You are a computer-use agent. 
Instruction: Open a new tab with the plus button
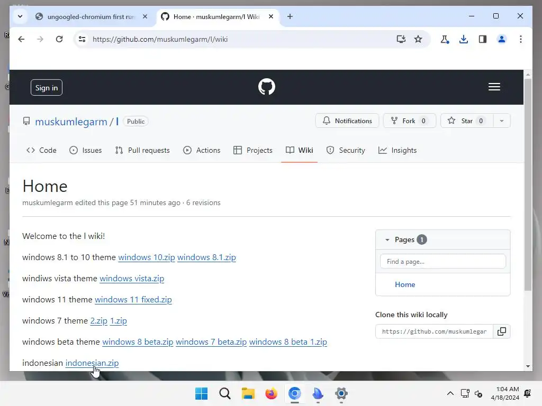pyautogui.click(x=290, y=16)
